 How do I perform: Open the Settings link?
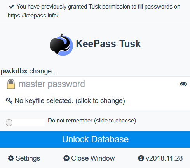(28, 158)
